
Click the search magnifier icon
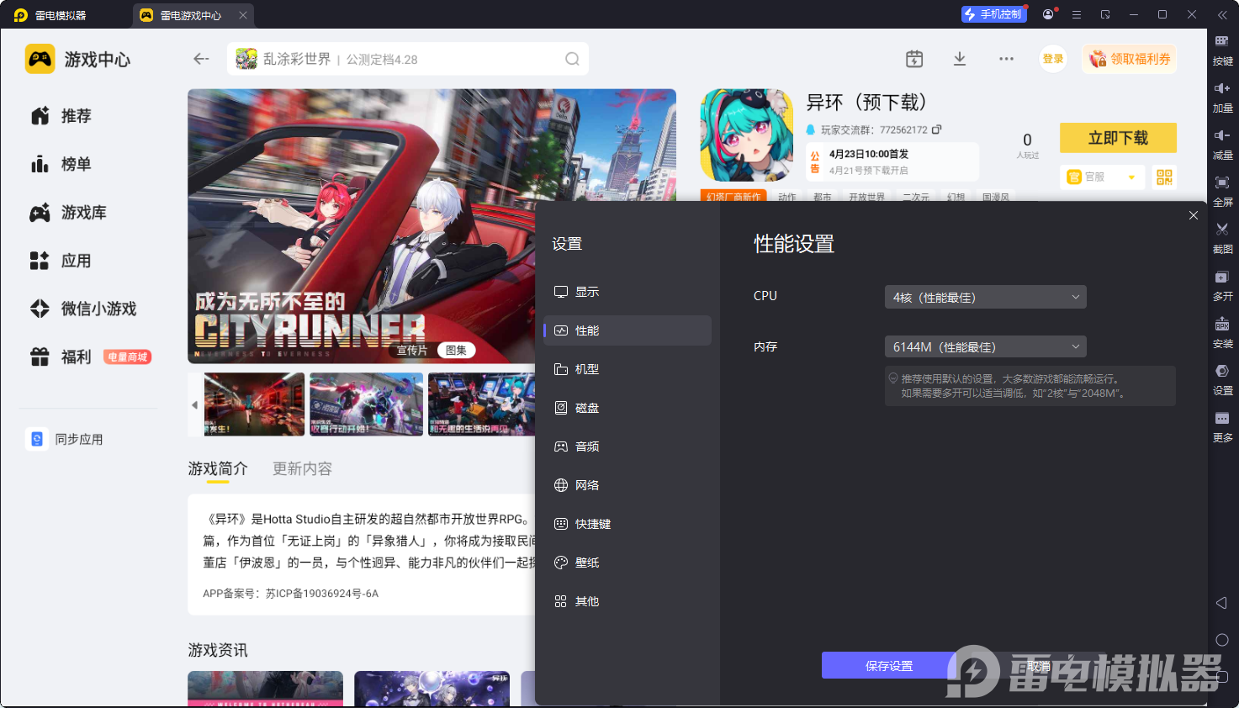pyautogui.click(x=572, y=59)
